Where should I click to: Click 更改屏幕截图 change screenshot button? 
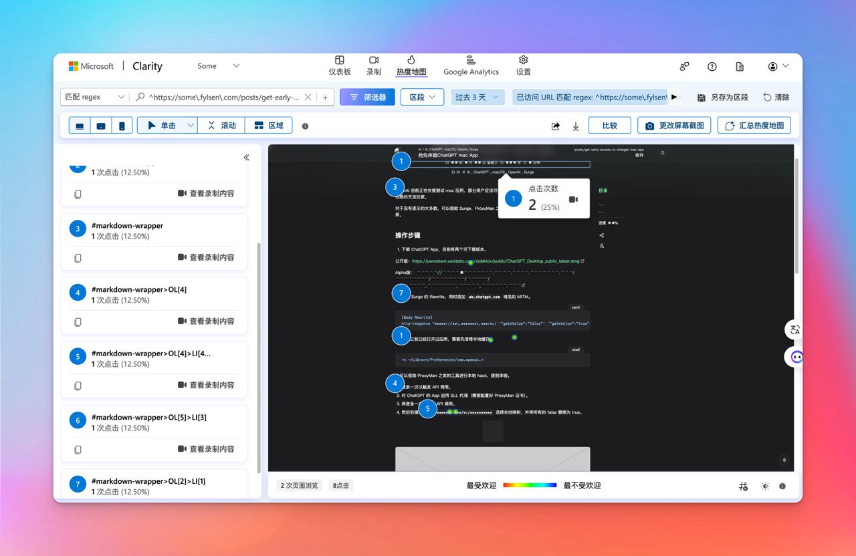674,125
